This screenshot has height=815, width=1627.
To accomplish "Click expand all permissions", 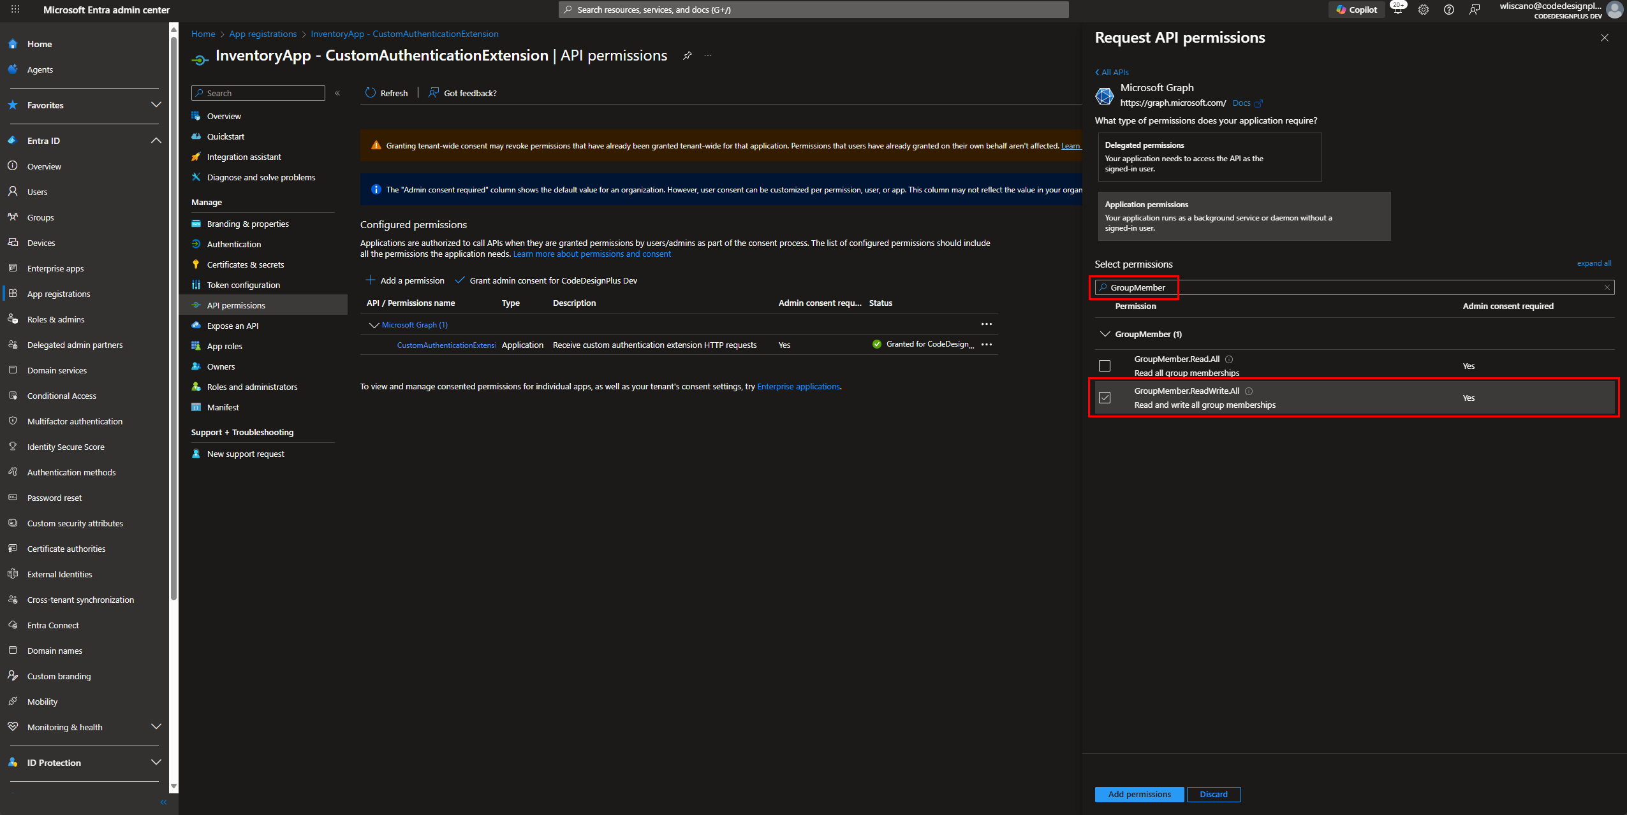I will click(x=1594, y=263).
